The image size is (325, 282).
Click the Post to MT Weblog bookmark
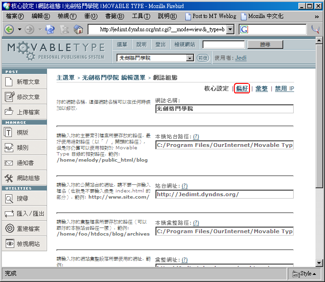210,16
